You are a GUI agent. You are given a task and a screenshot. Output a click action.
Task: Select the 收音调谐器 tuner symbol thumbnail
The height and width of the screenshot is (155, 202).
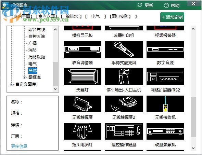pos(83,49)
